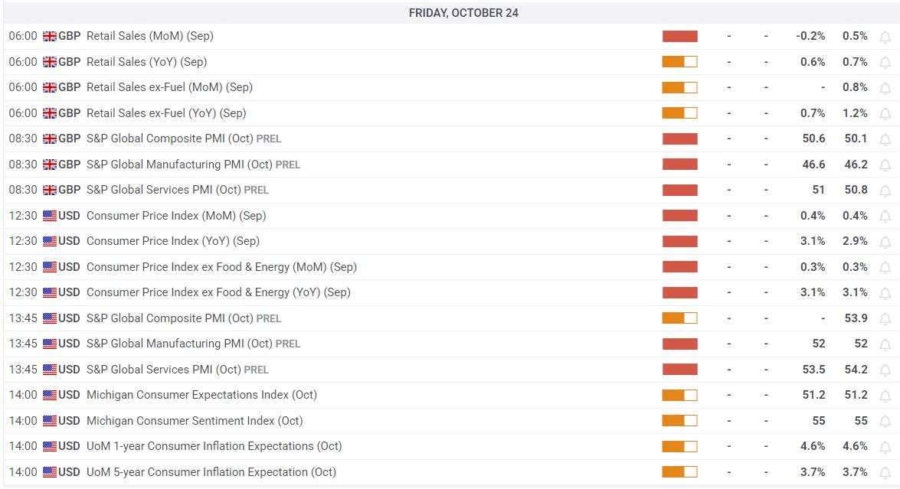Click UK flag on Retail Sales ex-Fuel (MoM)

tap(50, 88)
